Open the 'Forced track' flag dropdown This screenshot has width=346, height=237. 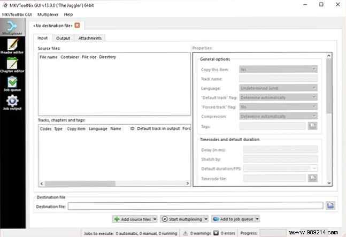278,107
